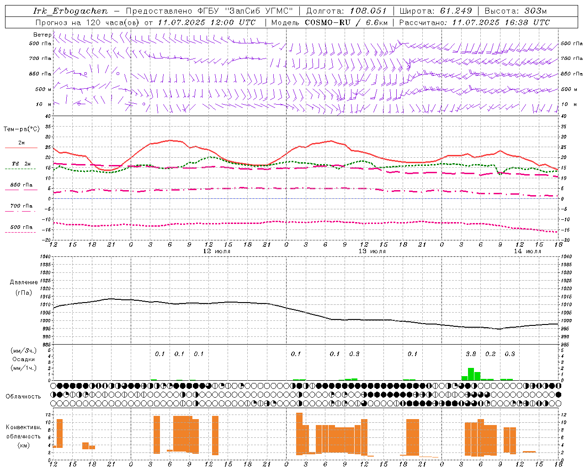Click 'Предоставлено ФГБУ "ЗапСиб УГМС"' provider text
Image resolution: width=585 pixels, height=468 pixels.
click(x=209, y=11)
